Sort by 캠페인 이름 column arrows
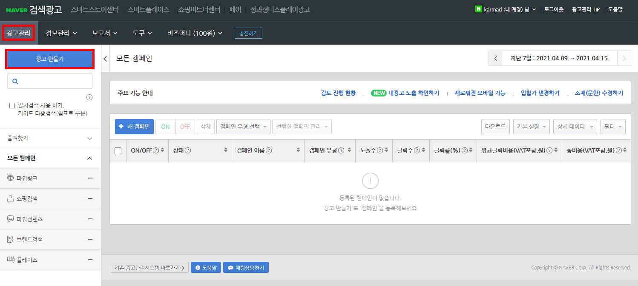The height and width of the screenshot is (286, 638). 298,150
